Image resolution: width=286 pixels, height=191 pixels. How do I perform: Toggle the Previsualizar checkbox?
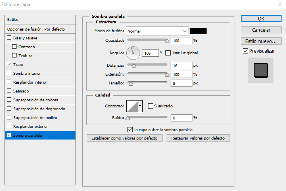click(x=245, y=51)
